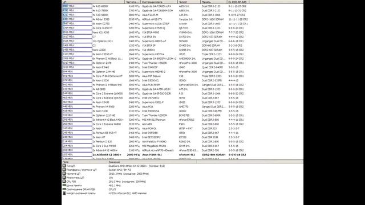This screenshot has width=365, height=205.
Task: Click the 402.1 MHz memory bus value
Action: [115, 186]
